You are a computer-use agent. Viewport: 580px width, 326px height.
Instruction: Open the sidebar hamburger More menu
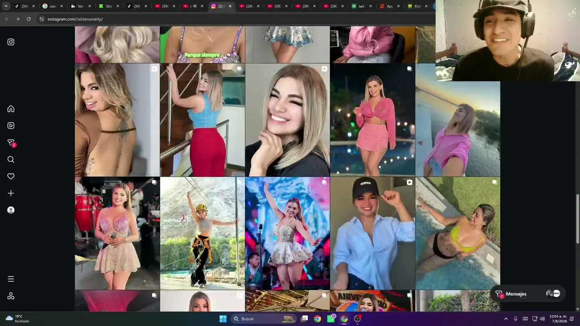(11, 279)
